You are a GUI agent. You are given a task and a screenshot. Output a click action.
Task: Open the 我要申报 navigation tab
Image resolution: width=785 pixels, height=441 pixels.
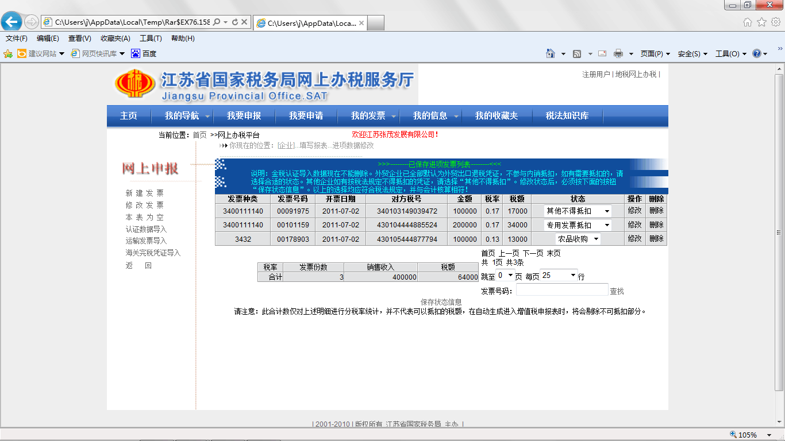click(x=244, y=116)
